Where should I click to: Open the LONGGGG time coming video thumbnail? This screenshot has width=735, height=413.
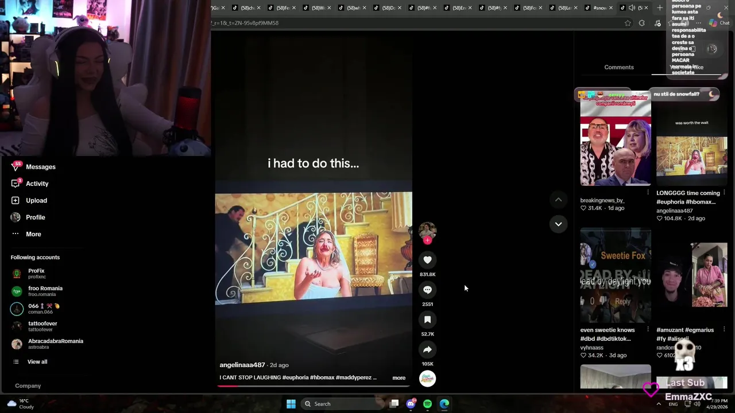coord(692,138)
